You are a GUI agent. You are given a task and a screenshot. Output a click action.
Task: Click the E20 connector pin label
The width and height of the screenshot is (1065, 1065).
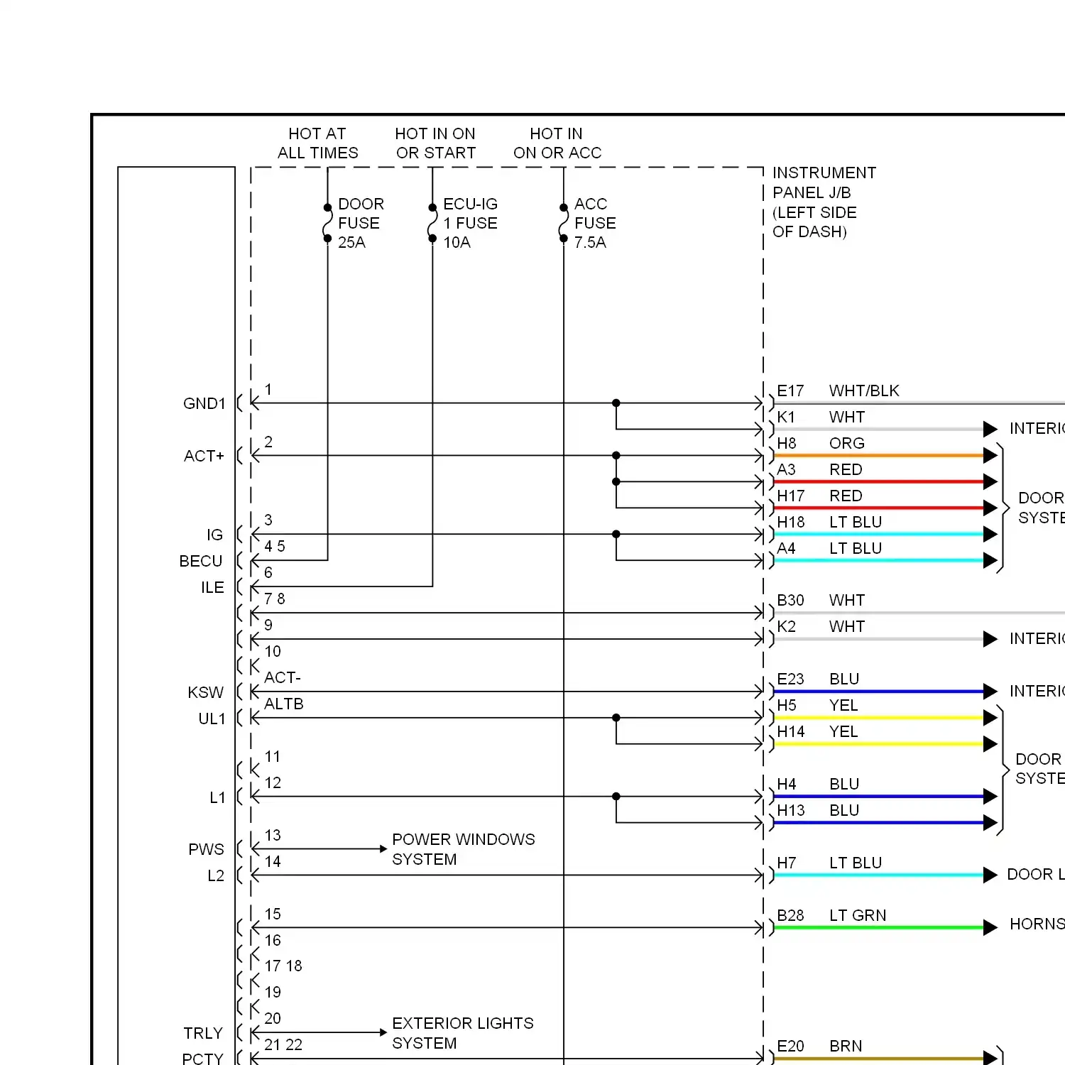click(790, 1046)
